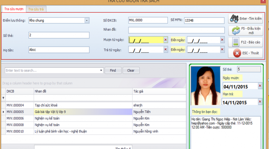269x149 pixels.
Task: Open the search box history dropdown arrow
Action: (101, 70)
